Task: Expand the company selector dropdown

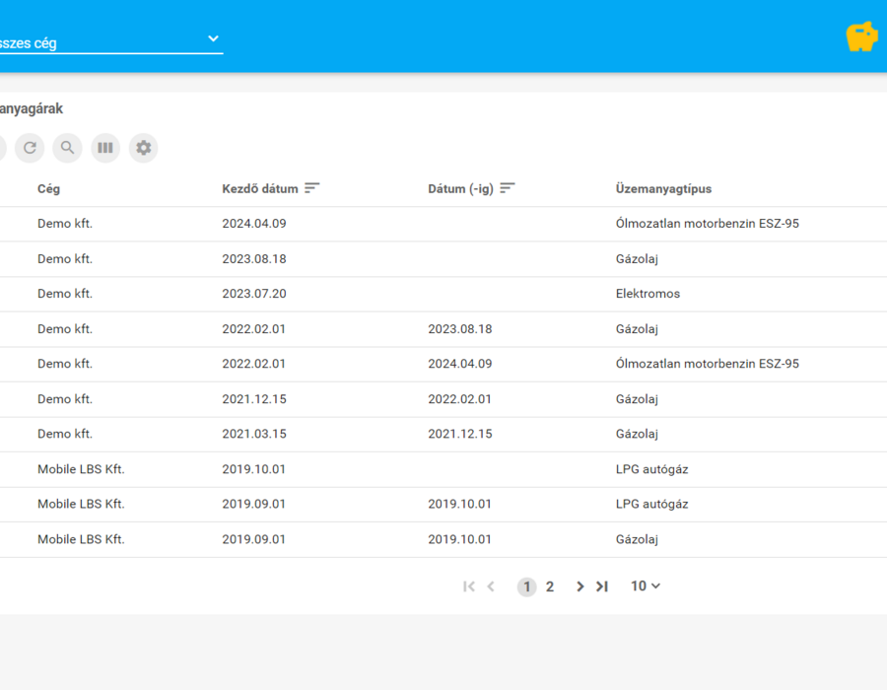Action: (x=111, y=42)
